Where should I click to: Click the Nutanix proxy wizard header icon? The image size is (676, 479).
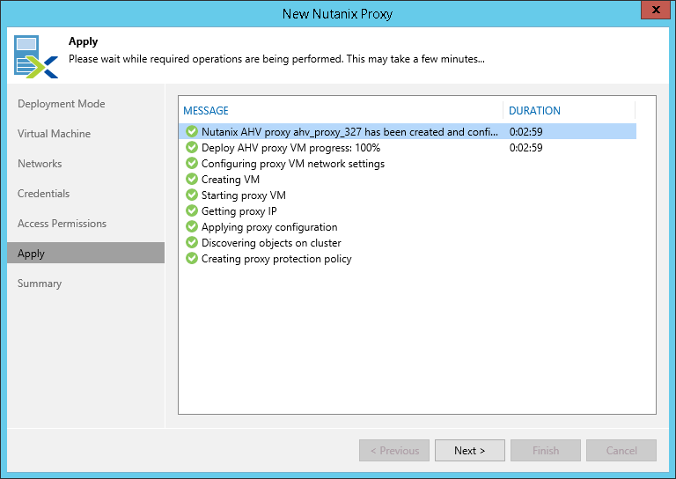(x=36, y=55)
